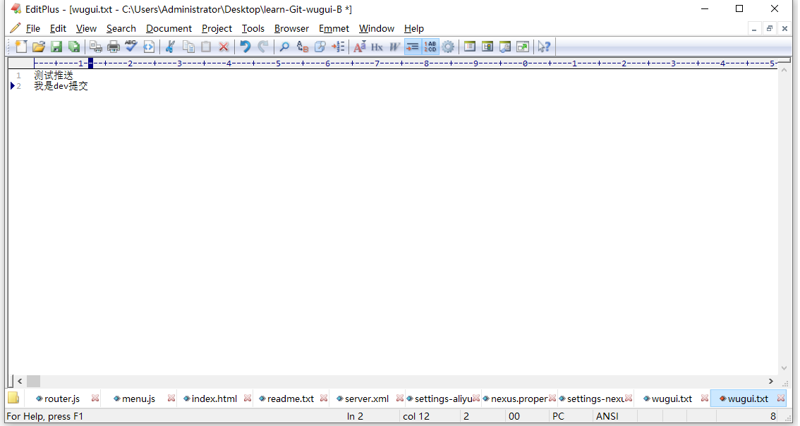The width and height of the screenshot is (800, 426).
Task: Click 'ANSI' encoding in status bar
Action: 607,416
